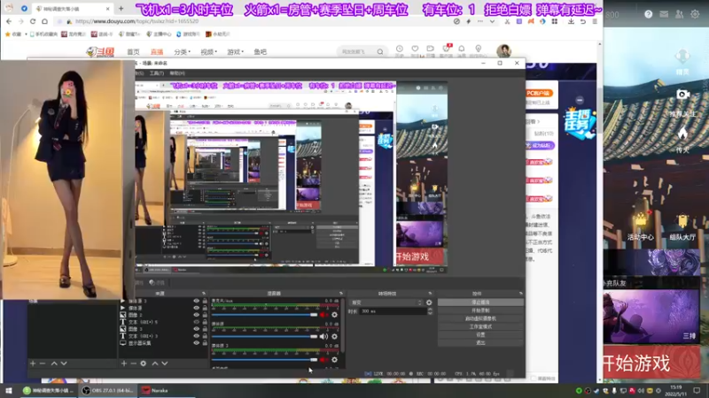Screen dimensions: 709x398
Task: Open OBS 帮助(H) menu
Action: tap(177, 73)
